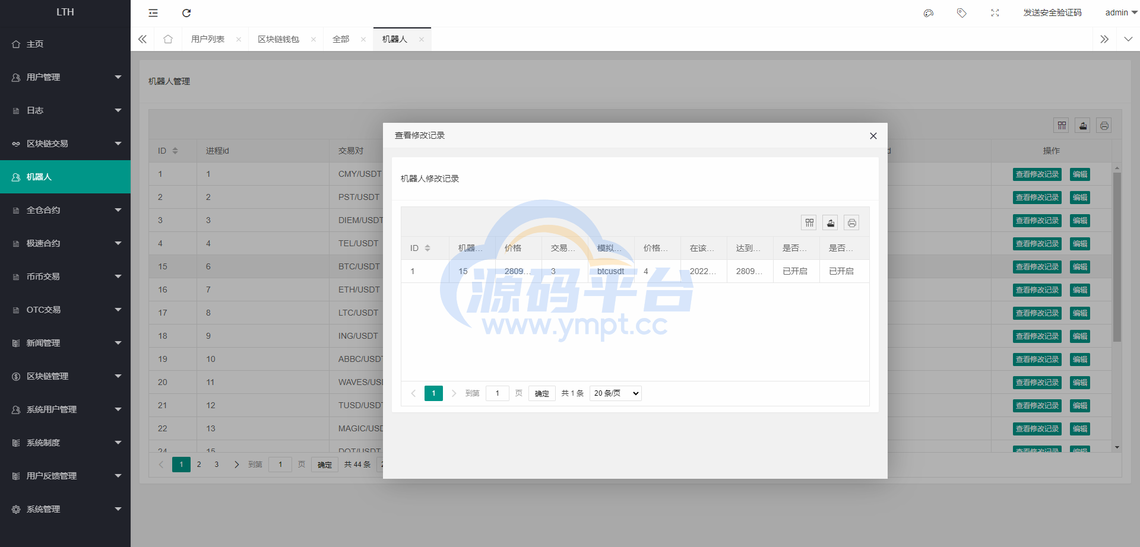Expand the 用户管理 sidebar menu
1140x547 pixels.
coord(65,77)
